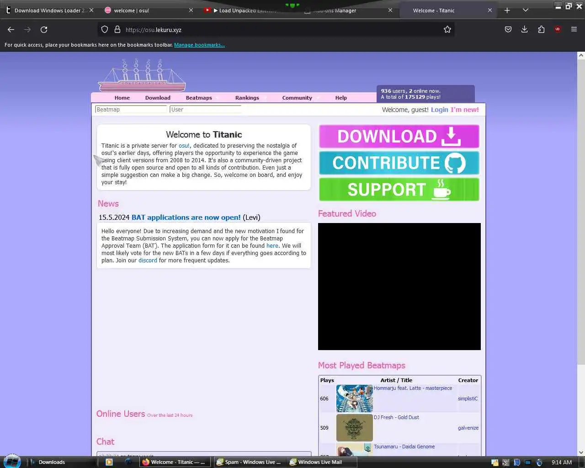Switch to the welcome | osu! tab
Image resolution: width=585 pixels, height=468 pixels.
coord(149,10)
